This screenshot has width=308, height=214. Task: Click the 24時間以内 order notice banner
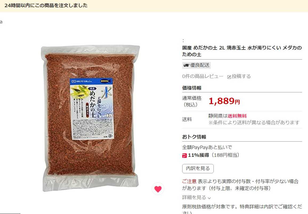pyautogui.click(x=154, y=6)
